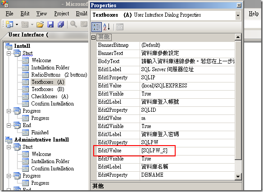Click the Find magnifier toolbar icon
263x192 pixels.
[x=73, y=24]
